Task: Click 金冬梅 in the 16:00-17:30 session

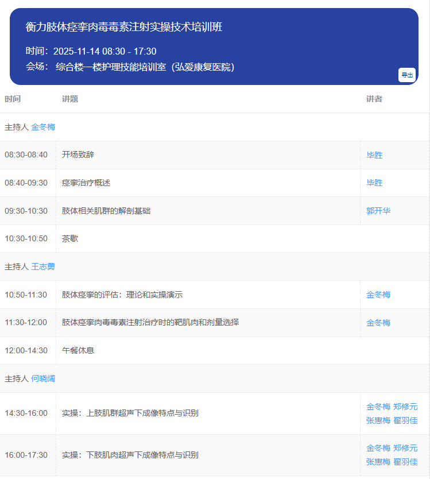Action: tap(378, 448)
